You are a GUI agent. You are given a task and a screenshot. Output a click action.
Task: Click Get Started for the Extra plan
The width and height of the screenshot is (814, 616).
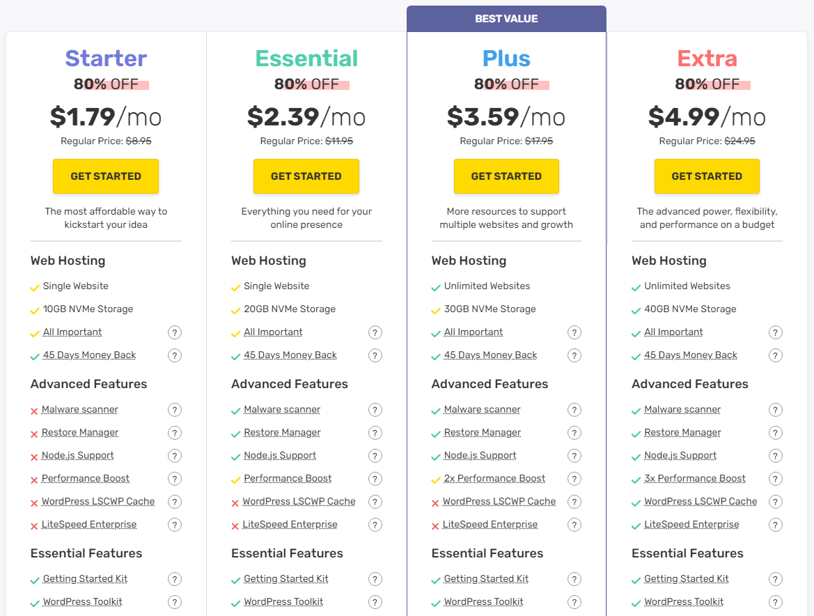click(707, 176)
